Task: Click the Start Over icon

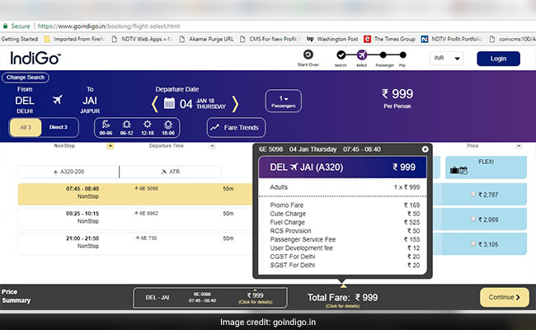Action: (308, 54)
